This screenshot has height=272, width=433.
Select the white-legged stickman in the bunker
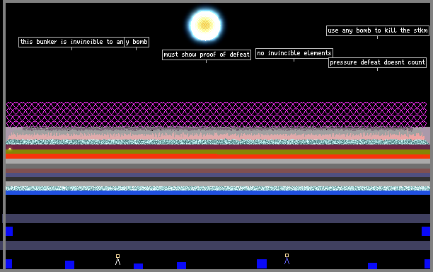click(117, 259)
